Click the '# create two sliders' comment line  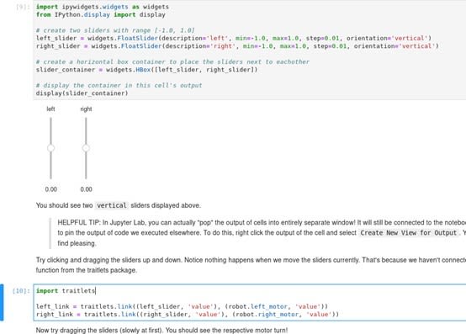(115, 30)
